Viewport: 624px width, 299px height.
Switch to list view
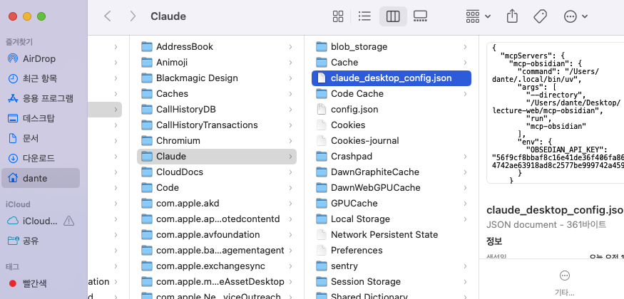(x=364, y=16)
